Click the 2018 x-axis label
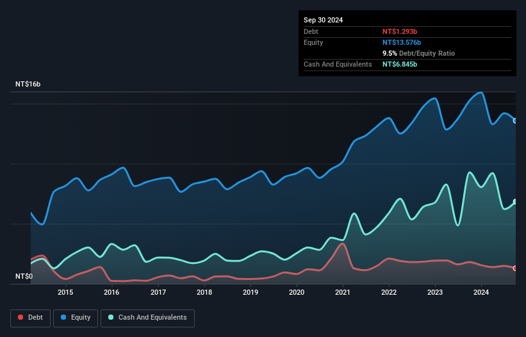 pyautogui.click(x=204, y=292)
